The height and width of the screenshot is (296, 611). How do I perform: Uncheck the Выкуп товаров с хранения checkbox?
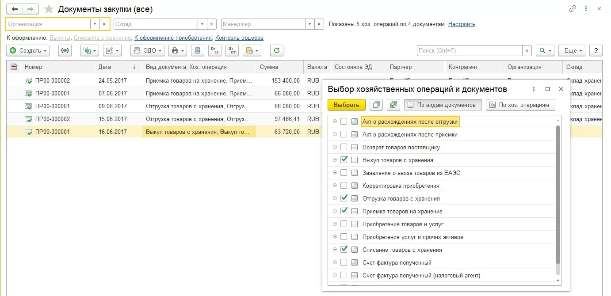(x=344, y=160)
